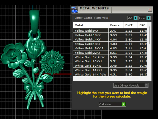The width and height of the screenshot is (158, 119).
Task: Click the 3.47 grams value
Action: coord(113,31)
